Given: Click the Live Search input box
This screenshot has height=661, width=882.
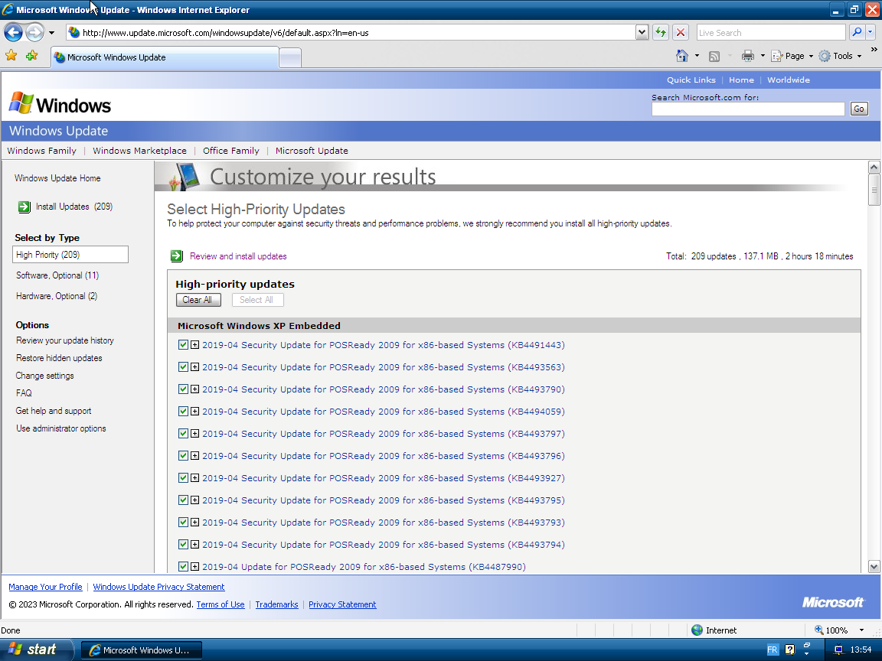Looking at the screenshot, I should coord(771,33).
